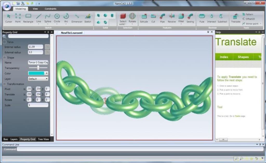This screenshot has height=163, width=266.
Task: Choose the Sewing feature
Action: (190, 18)
